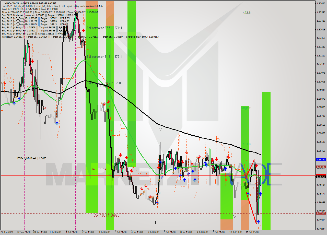Image resolution: width=327 pixels, height=235 pixels.
Task: Click the blue 1.36390 price tag on axis
Action: pyautogui.click(x=321, y=159)
